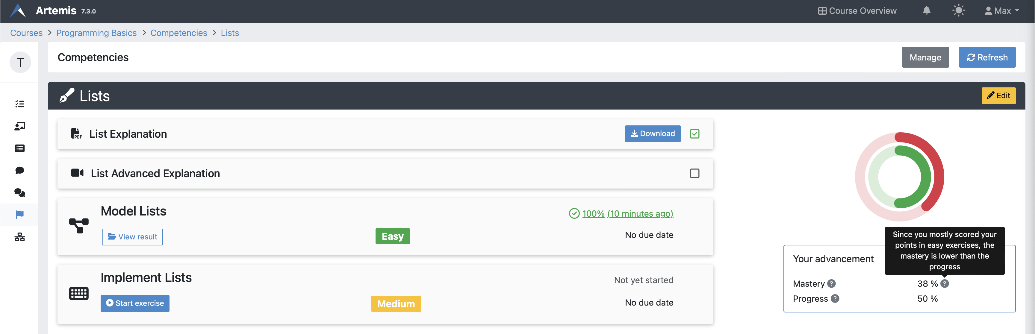
Task: Click the T course avatar in sidebar
Action: [20, 62]
